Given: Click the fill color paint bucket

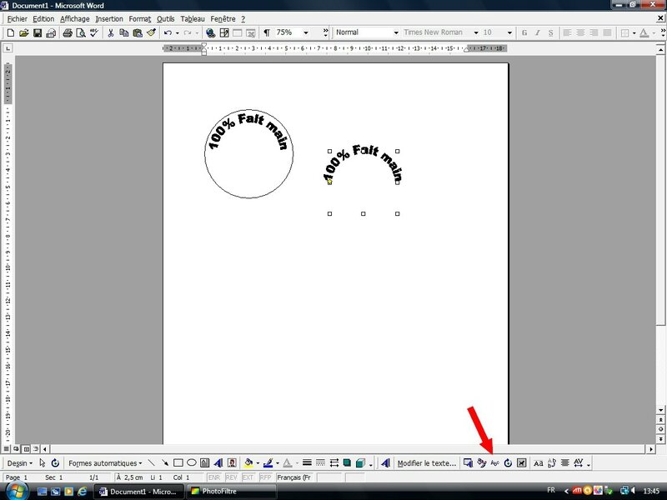Looking at the screenshot, I should tap(248, 463).
